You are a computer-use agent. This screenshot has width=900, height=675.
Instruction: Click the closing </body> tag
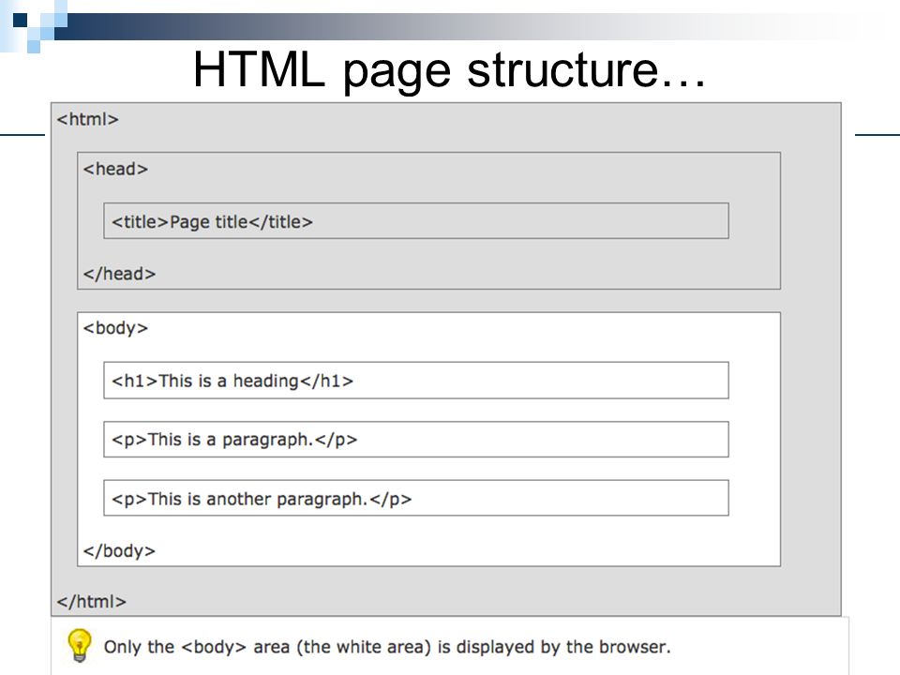point(119,551)
